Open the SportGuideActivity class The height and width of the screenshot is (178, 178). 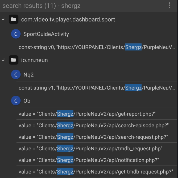point(46,34)
